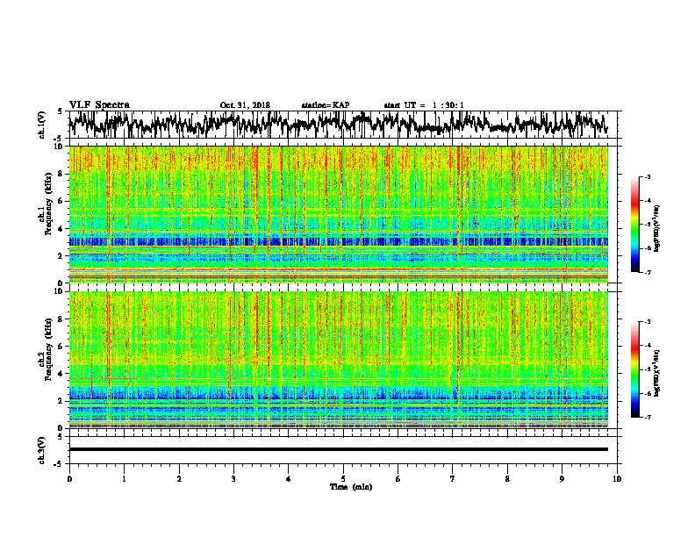
Task: Select the date text "Oct. 31, 2018"
Action: click(245, 105)
